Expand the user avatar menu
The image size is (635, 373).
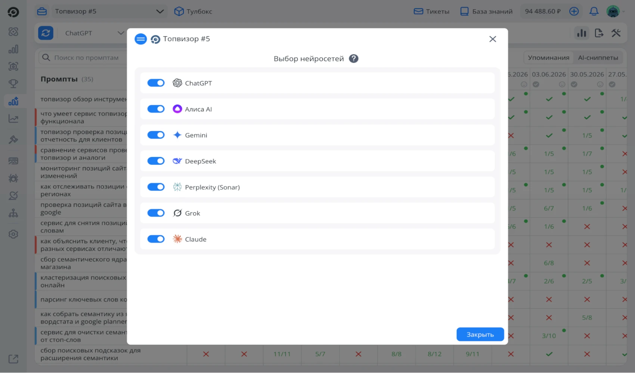tap(615, 11)
